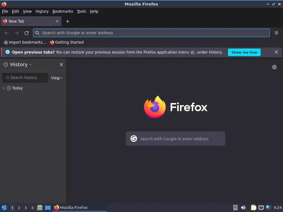Screen dimensions: 283x212
Task: Open the clipboard manager tray icon
Action: tap(253, 208)
